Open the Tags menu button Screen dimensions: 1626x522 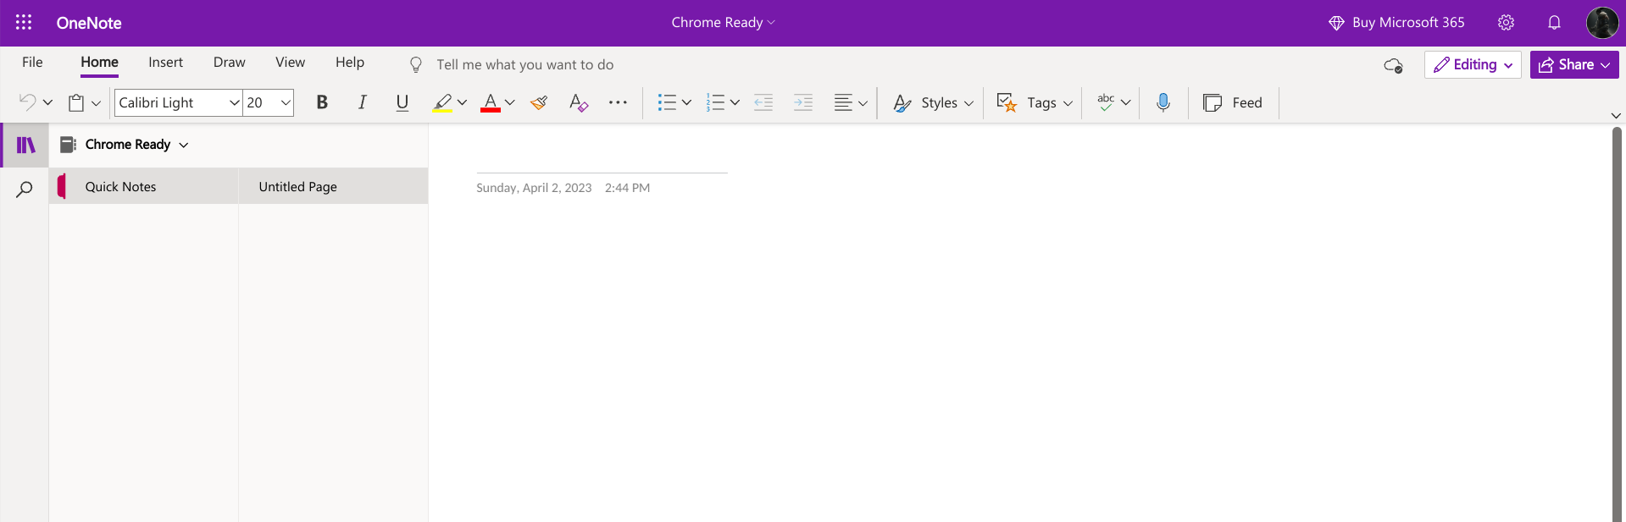[1035, 102]
